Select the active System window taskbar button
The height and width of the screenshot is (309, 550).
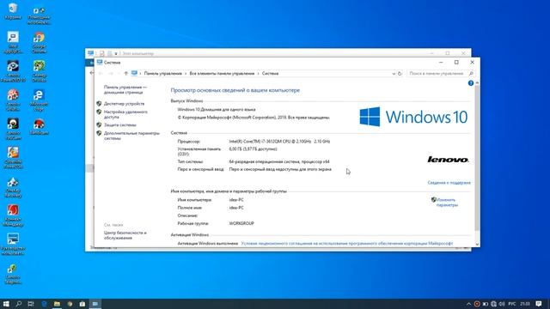point(95,304)
